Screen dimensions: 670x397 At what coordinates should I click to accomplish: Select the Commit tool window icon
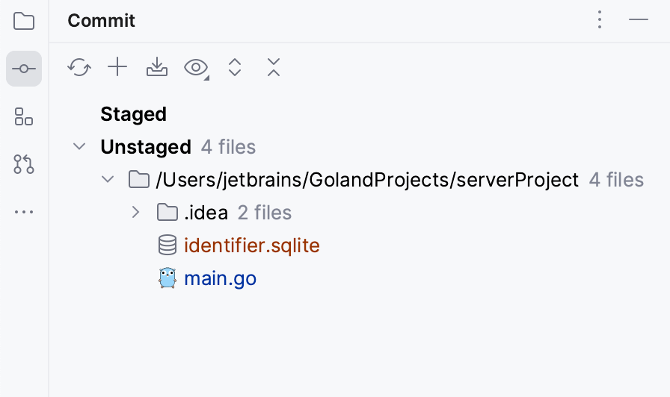(x=24, y=69)
